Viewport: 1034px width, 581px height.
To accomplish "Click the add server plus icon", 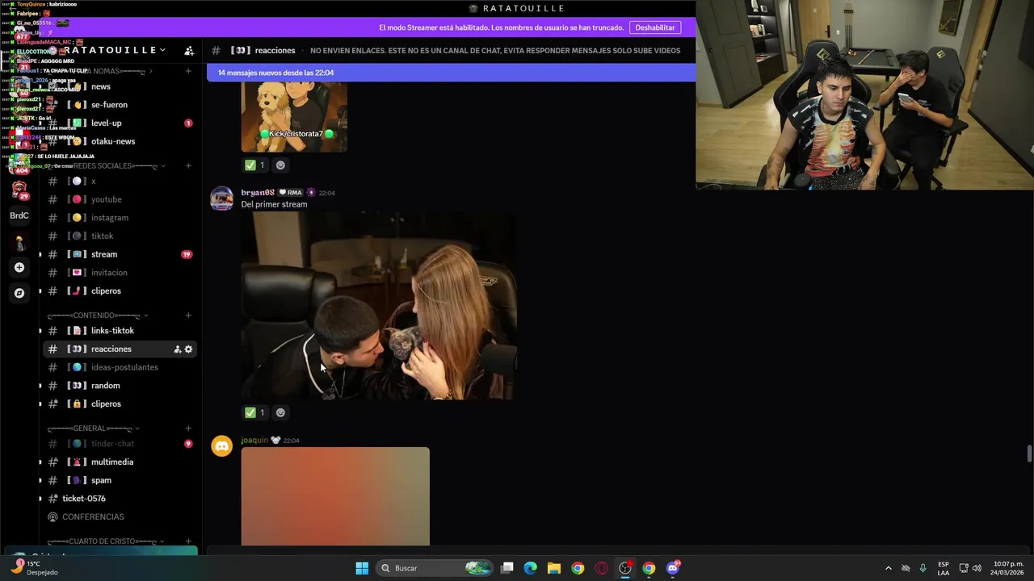I will click(x=19, y=267).
